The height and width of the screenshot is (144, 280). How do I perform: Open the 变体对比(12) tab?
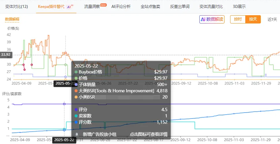[17, 7]
